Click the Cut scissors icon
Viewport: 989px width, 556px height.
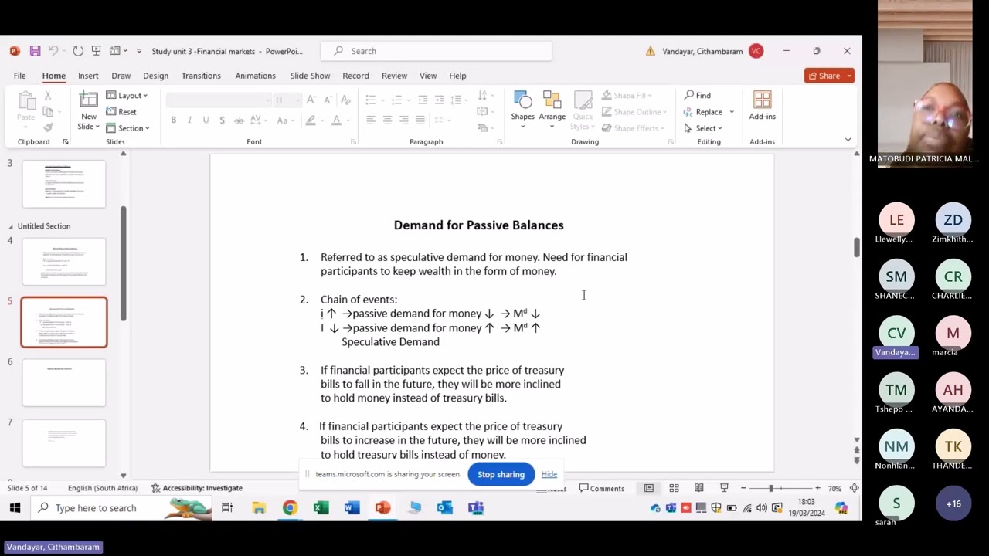48,96
